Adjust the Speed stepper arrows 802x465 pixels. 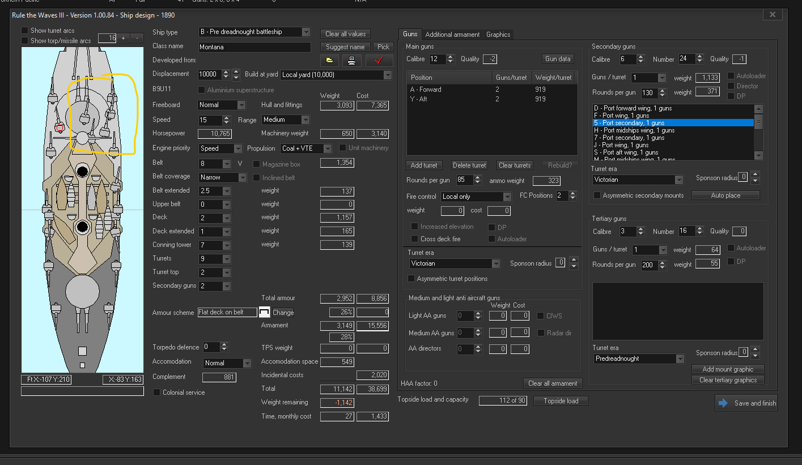pos(227,120)
